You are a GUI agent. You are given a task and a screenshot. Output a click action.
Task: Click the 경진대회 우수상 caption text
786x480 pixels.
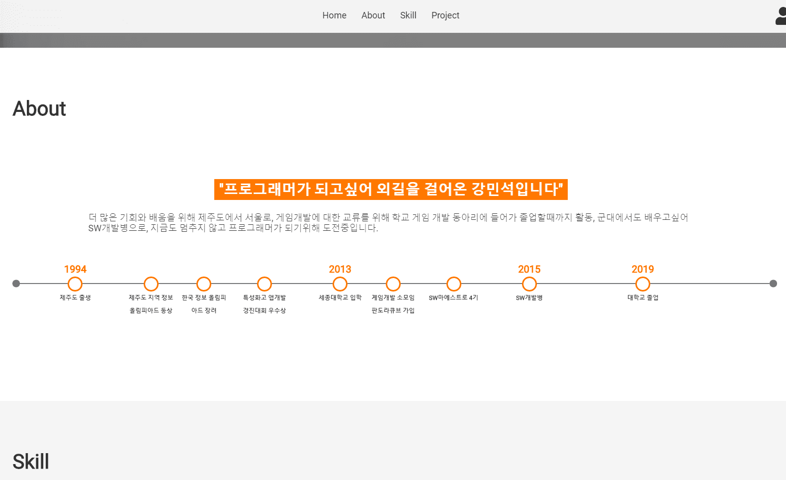[264, 310]
